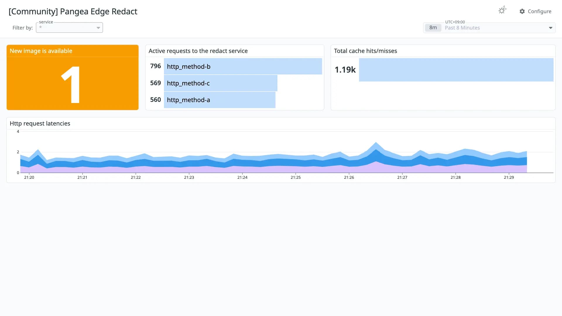Click the Total cache hits/misses bar

click(x=456, y=70)
